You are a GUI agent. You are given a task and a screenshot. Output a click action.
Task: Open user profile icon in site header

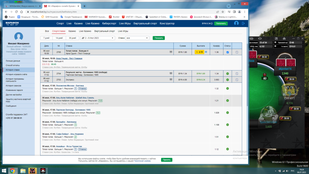click(236, 23)
